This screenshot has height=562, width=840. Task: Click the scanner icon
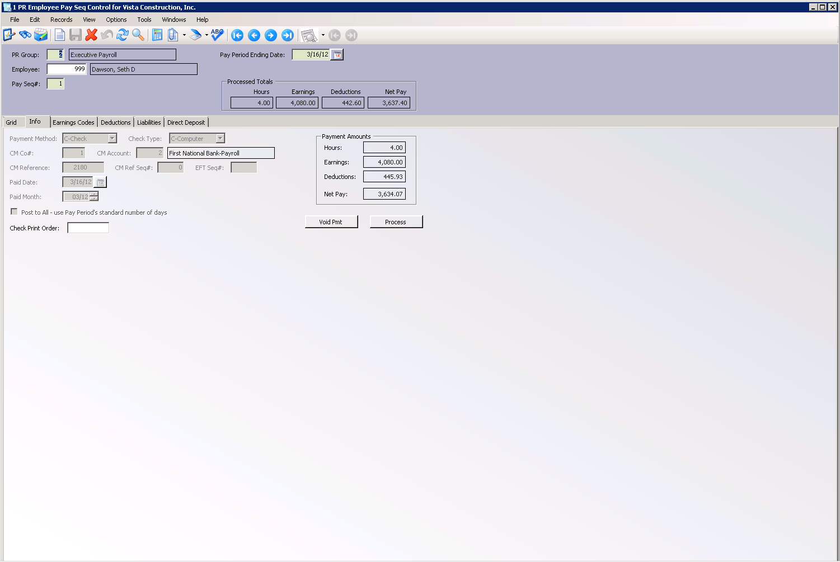pyautogui.click(x=195, y=35)
